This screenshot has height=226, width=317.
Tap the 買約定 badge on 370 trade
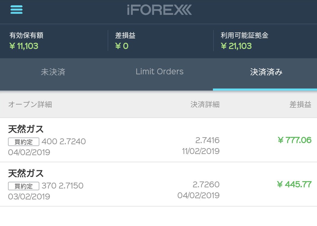click(x=23, y=186)
